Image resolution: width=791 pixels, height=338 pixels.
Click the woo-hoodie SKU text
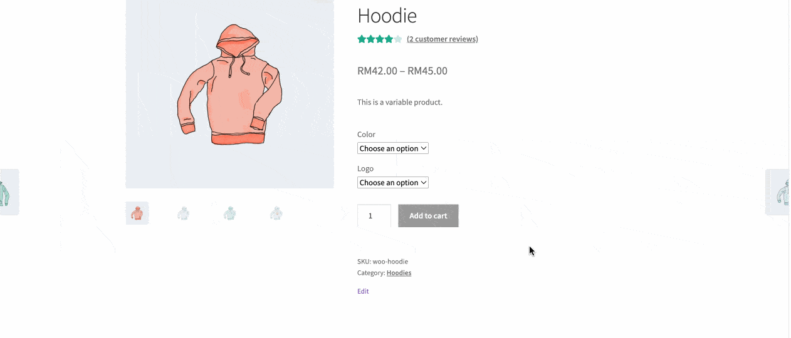coord(390,262)
